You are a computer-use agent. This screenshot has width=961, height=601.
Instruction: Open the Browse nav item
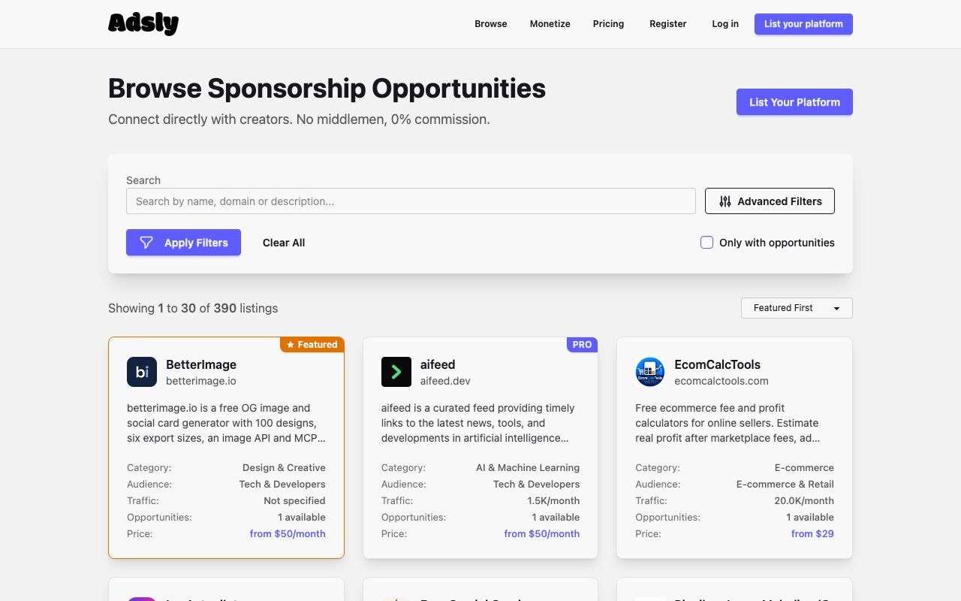pos(491,24)
